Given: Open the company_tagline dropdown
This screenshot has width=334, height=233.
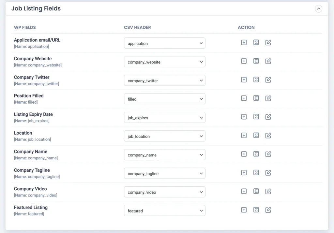Looking at the screenshot, I should click(164, 174).
